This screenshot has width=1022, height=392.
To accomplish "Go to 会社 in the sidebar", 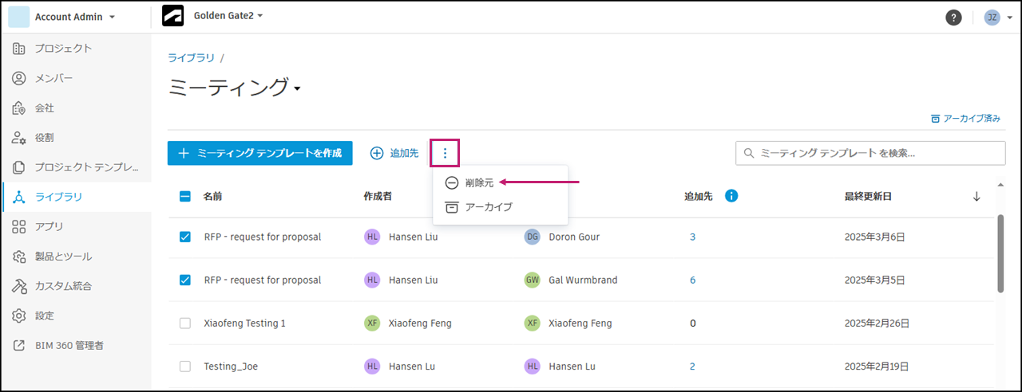I will tap(45, 108).
